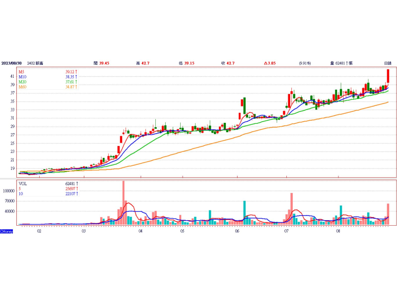Select the 2402 stock code label
397x297 pixels.
pyautogui.click(x=31, y=63)
